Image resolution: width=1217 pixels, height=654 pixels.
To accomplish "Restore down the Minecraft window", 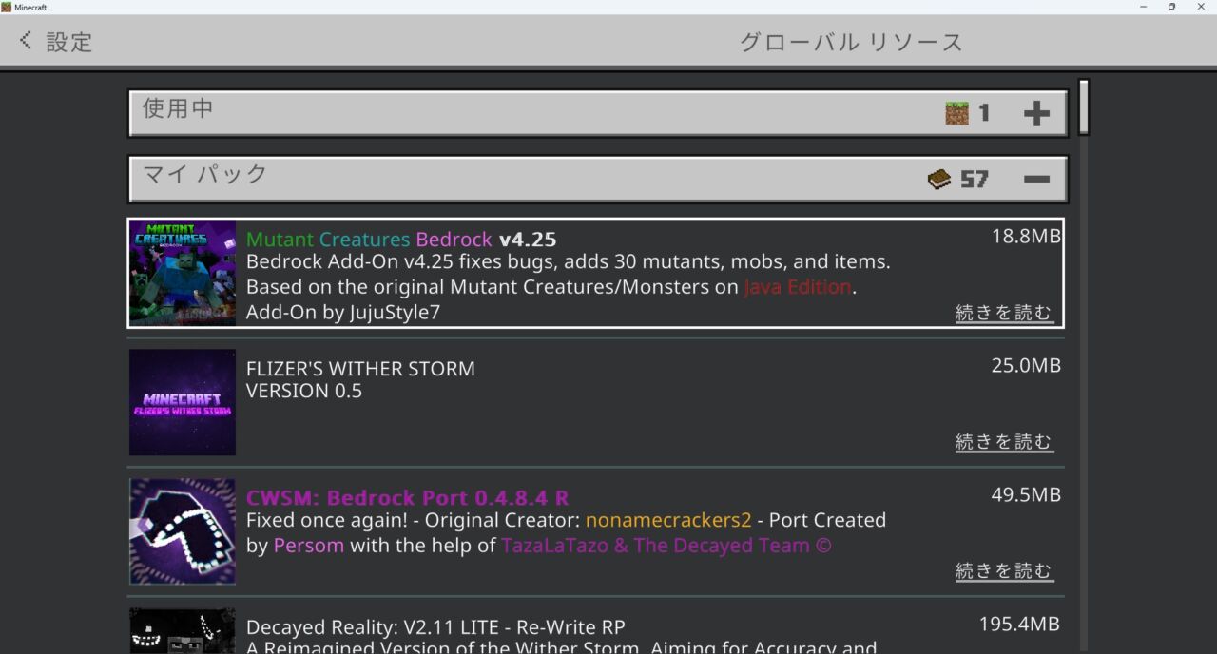I will coord(1171,7).
